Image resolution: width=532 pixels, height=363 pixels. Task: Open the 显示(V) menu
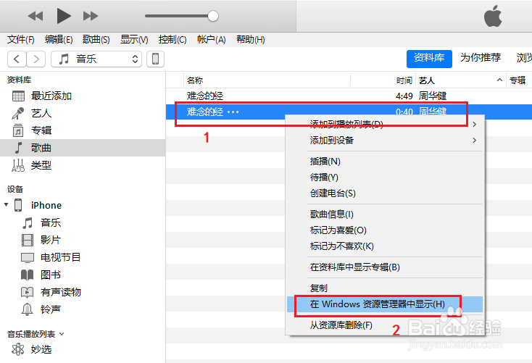134,40
